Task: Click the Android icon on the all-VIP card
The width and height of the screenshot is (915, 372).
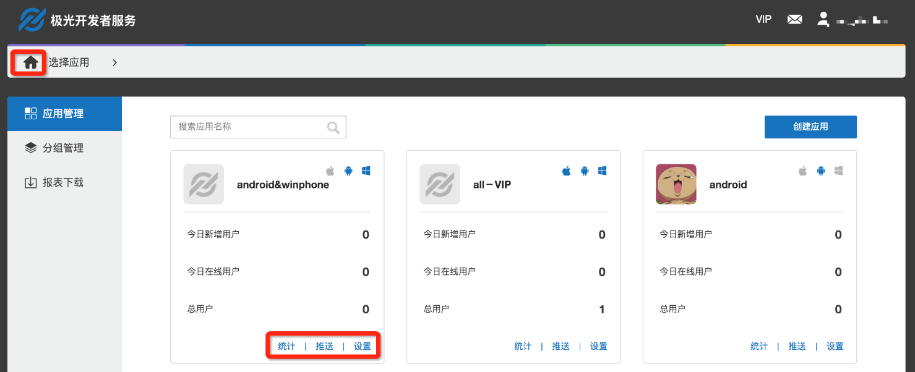Action: coord(584,171)
